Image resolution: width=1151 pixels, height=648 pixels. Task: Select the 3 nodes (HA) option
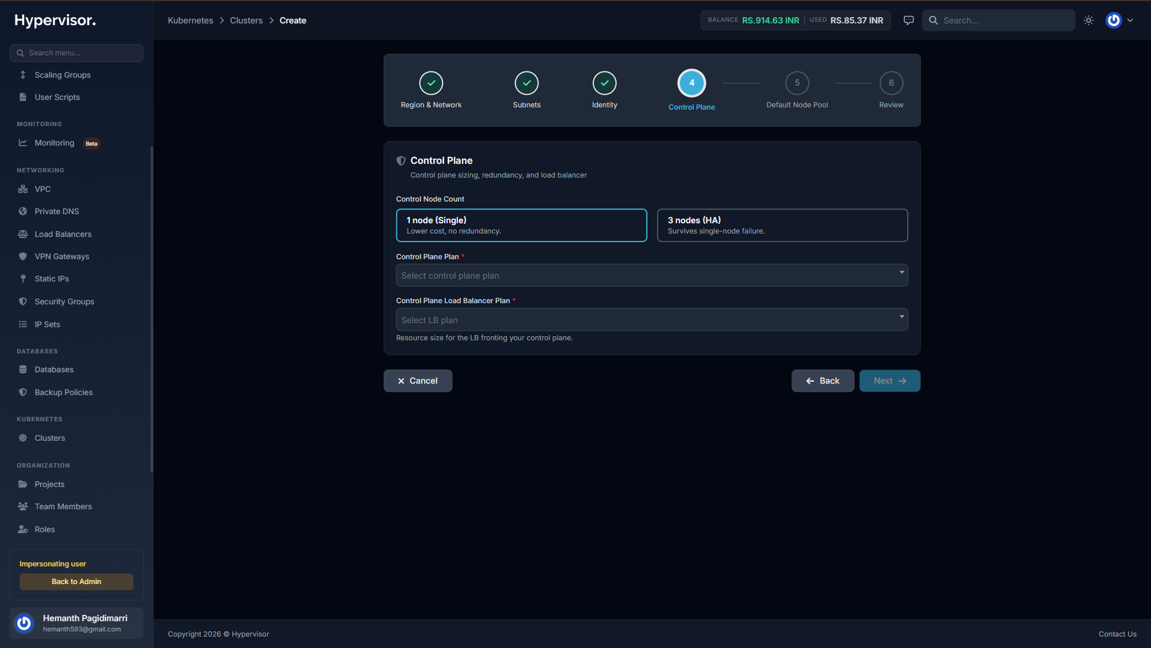pyautogui.click(x=782, y=225)
